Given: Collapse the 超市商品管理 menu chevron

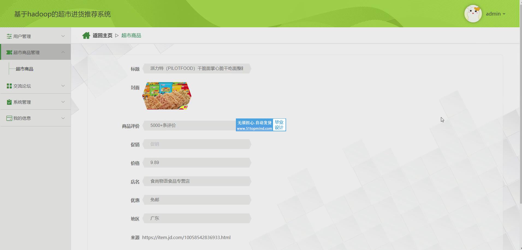Looking at the screenshot, I should click(63, 52).
